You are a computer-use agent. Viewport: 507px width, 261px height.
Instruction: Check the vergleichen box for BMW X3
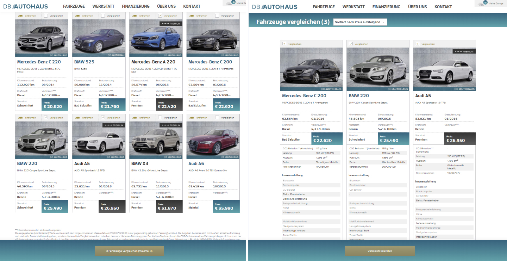point(160,117)
